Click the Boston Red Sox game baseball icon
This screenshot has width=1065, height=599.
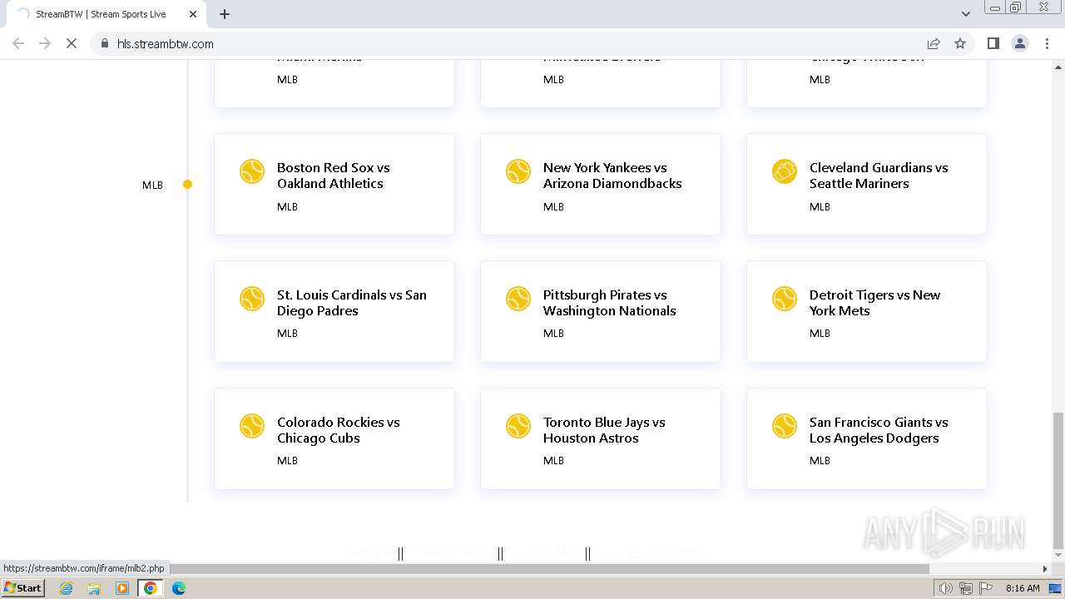pos(252,171)
